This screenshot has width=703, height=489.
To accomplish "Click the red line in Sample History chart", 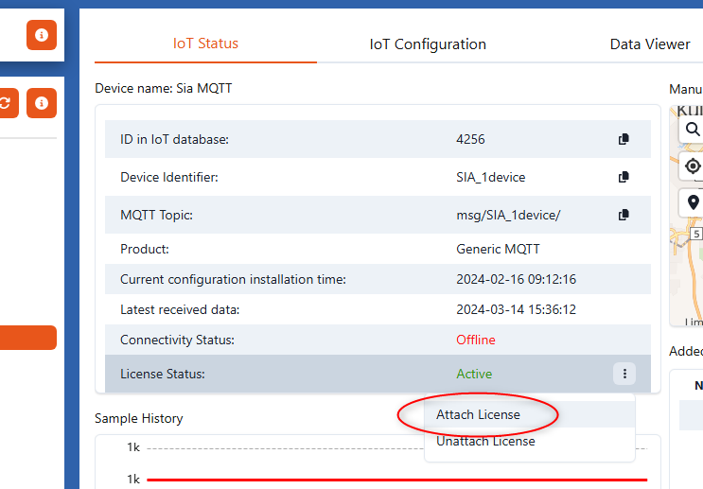I will [x=397, y=480].
